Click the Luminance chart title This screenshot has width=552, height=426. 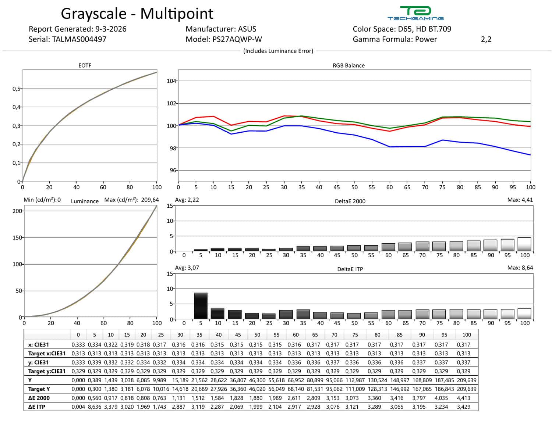pos(85,201)
